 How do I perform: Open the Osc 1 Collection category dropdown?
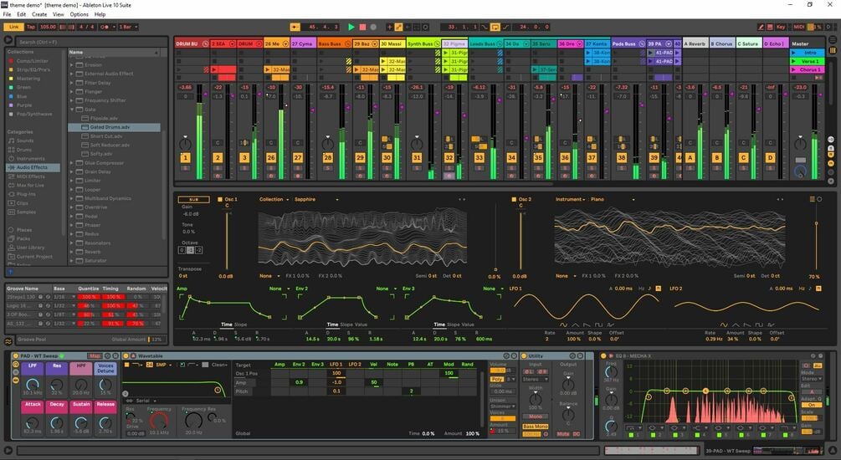coord(274,199)
